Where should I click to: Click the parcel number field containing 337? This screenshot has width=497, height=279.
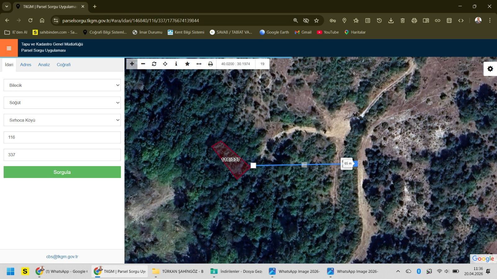(62, 155)
